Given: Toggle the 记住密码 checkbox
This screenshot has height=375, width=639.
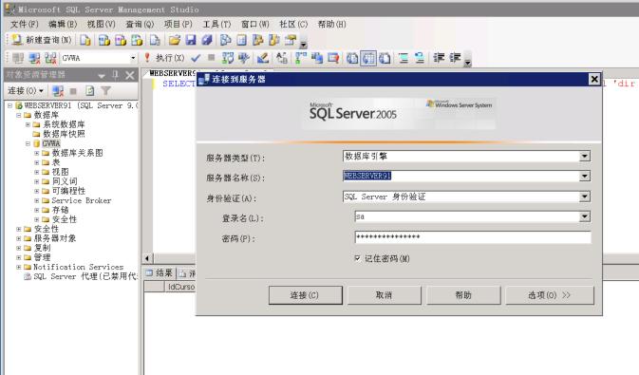Looking at the screenshot, I should (357, 258).
